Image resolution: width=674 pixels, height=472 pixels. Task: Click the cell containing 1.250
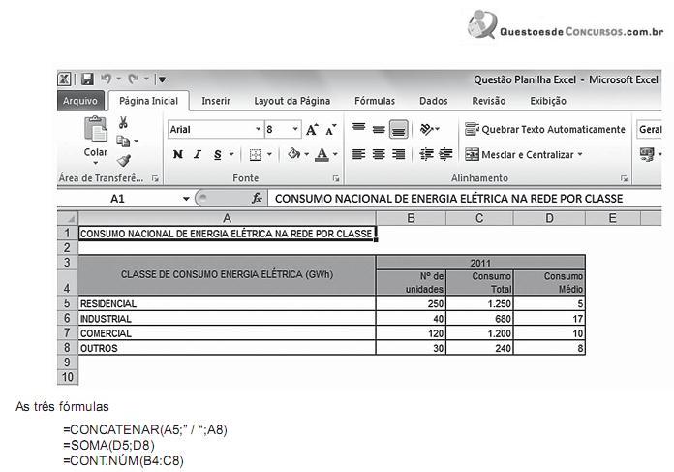pyautogui.click(x=479, y=303)
